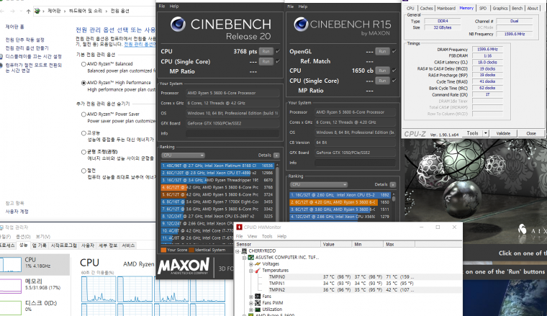547x316 pixels.
Task: Select the TMPIN0 row in HWMonitor
Action: click(349, 277)
